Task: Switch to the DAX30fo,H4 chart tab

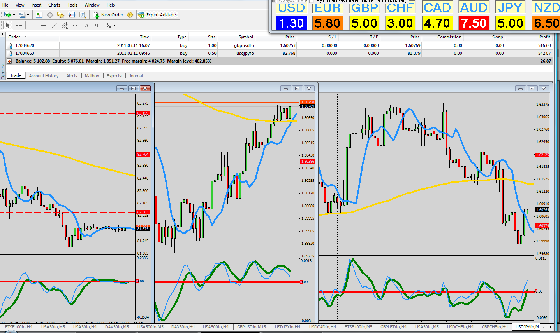Action: click(183, 327)
